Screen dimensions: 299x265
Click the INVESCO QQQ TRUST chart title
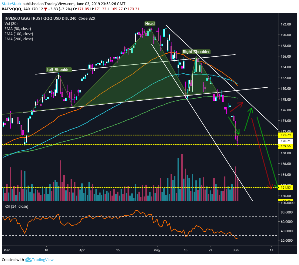[x=50, y=18]
